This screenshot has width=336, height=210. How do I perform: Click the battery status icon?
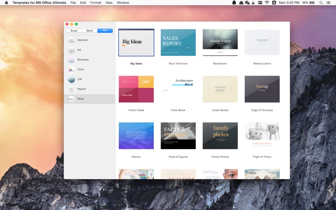[x=312, y=3]
